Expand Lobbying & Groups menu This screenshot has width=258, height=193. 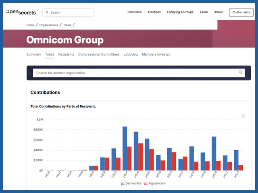click(x=180, y=12)
